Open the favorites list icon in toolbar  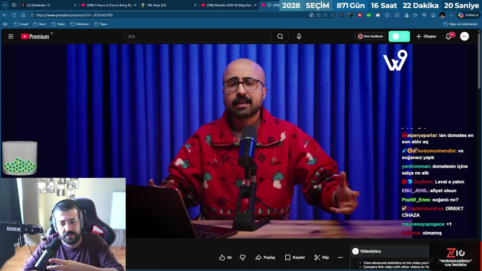[x=415, y=15]
